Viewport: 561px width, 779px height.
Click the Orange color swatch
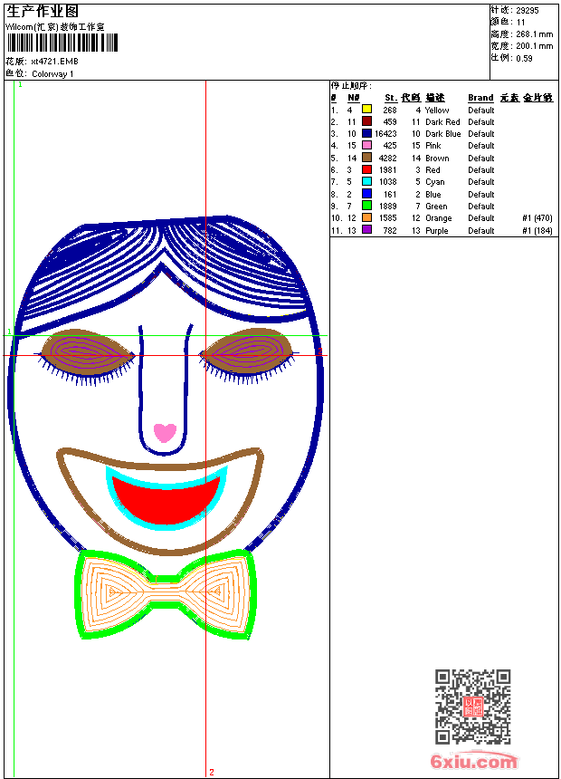(x=366, y=217)
